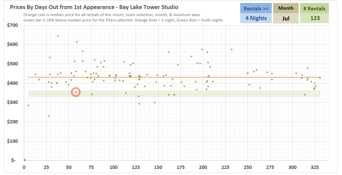Click the orange square marker at chart origin
342x175 pixels.
point(24,160)
